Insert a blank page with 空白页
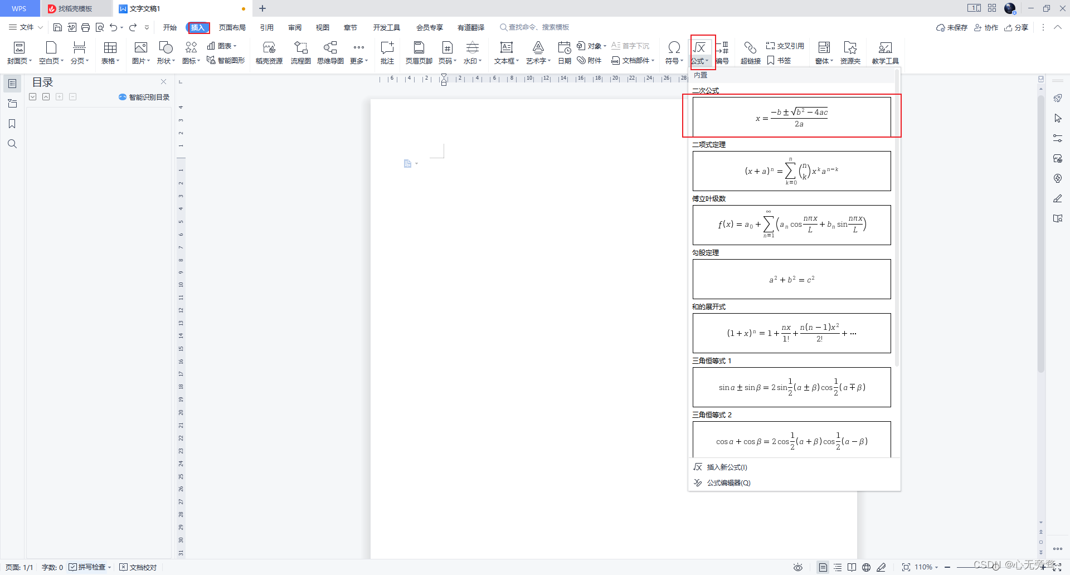1070x575 pixels. tap(51, 53)
